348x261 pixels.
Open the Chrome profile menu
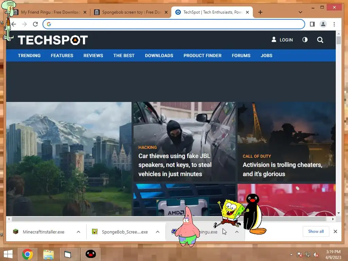[323, 24]
